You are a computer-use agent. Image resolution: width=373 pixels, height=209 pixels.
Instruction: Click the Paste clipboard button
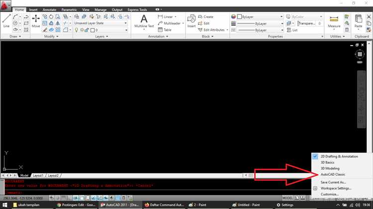coord(358,21)
